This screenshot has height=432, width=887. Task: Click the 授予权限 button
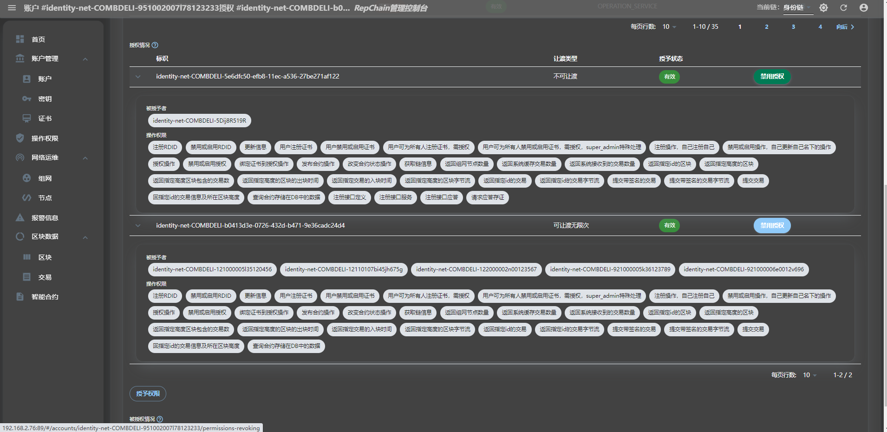point(148,394)
